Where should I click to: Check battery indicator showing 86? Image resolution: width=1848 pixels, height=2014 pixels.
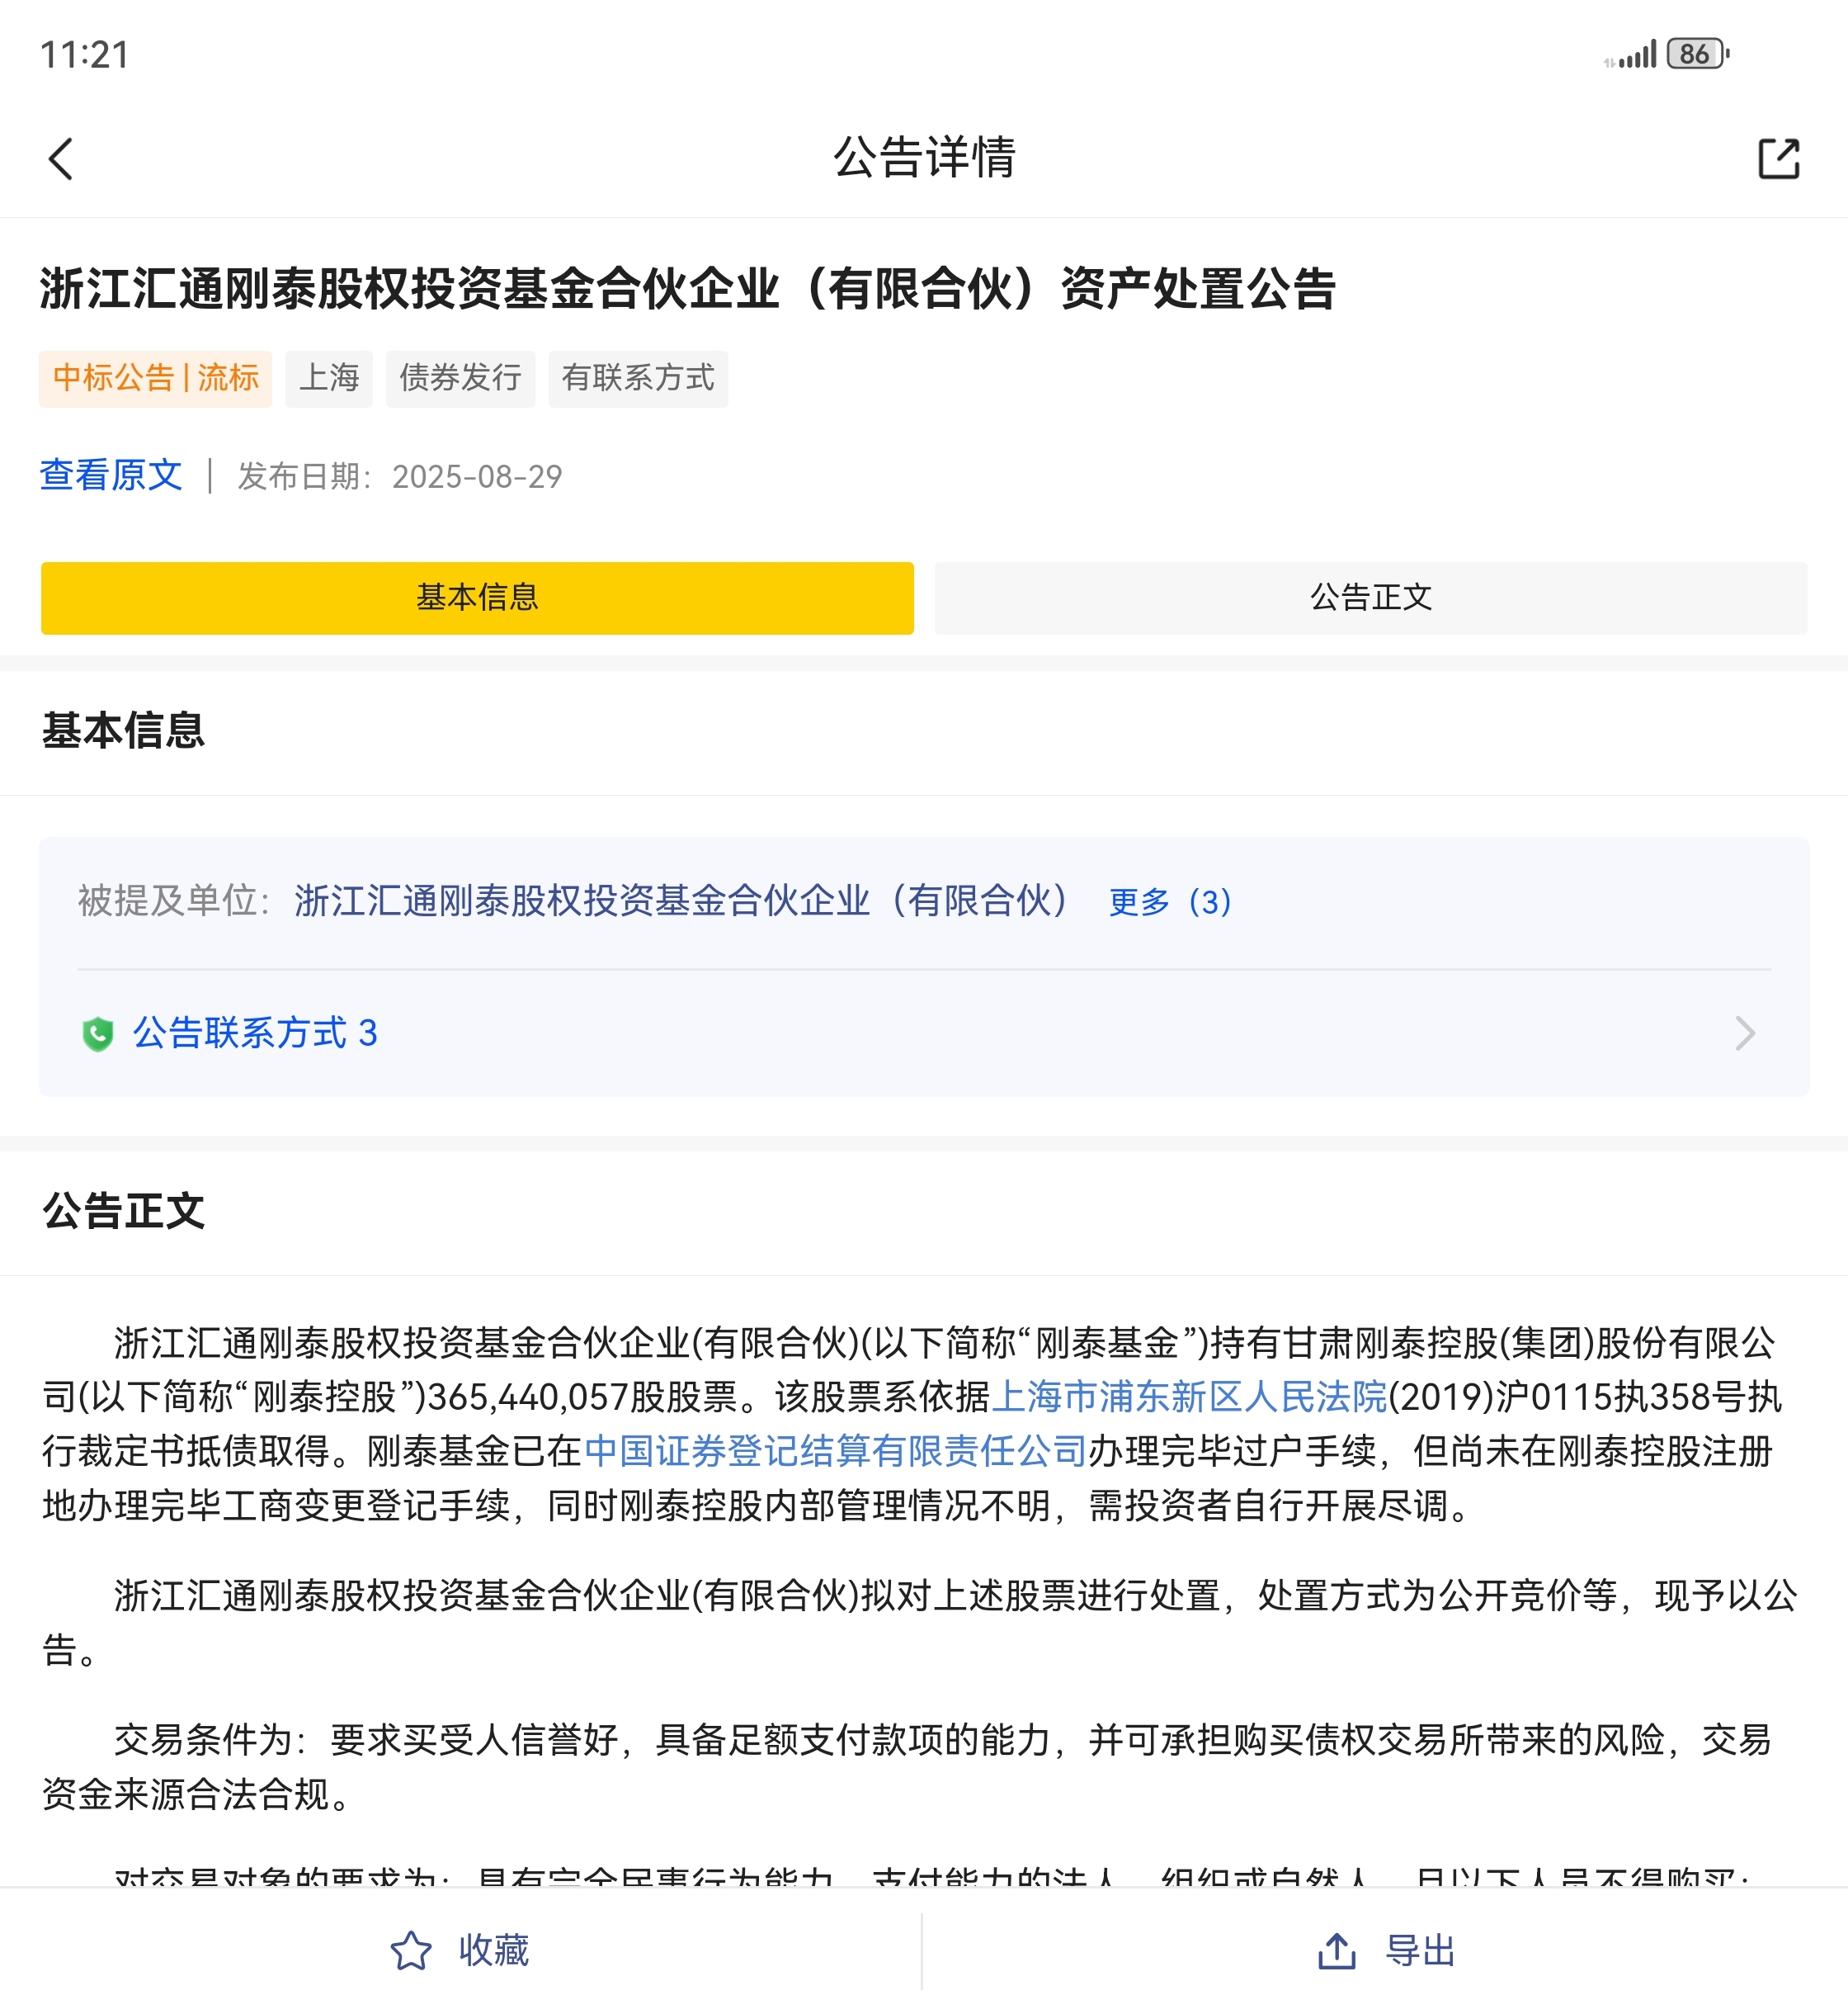tap(1697, 54)
